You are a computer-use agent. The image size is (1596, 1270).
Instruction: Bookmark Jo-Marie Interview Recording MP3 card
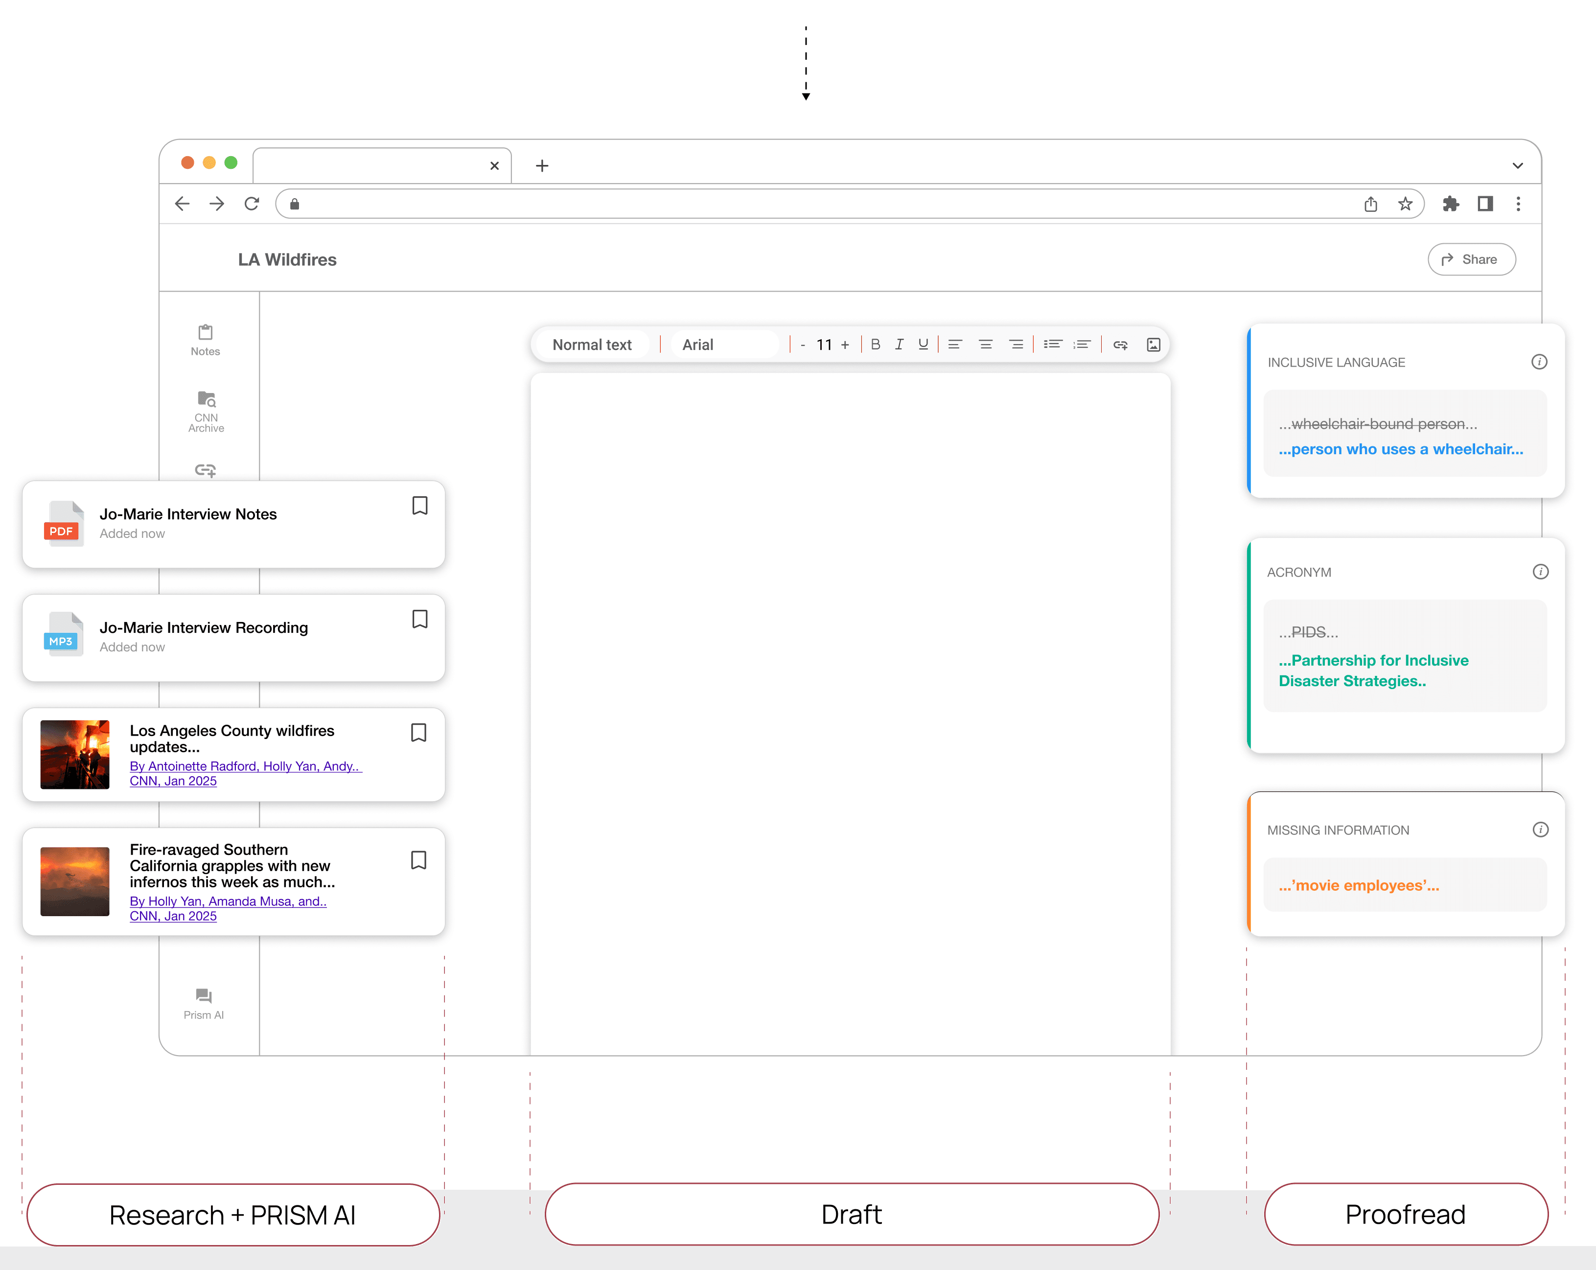click(420, 619)
